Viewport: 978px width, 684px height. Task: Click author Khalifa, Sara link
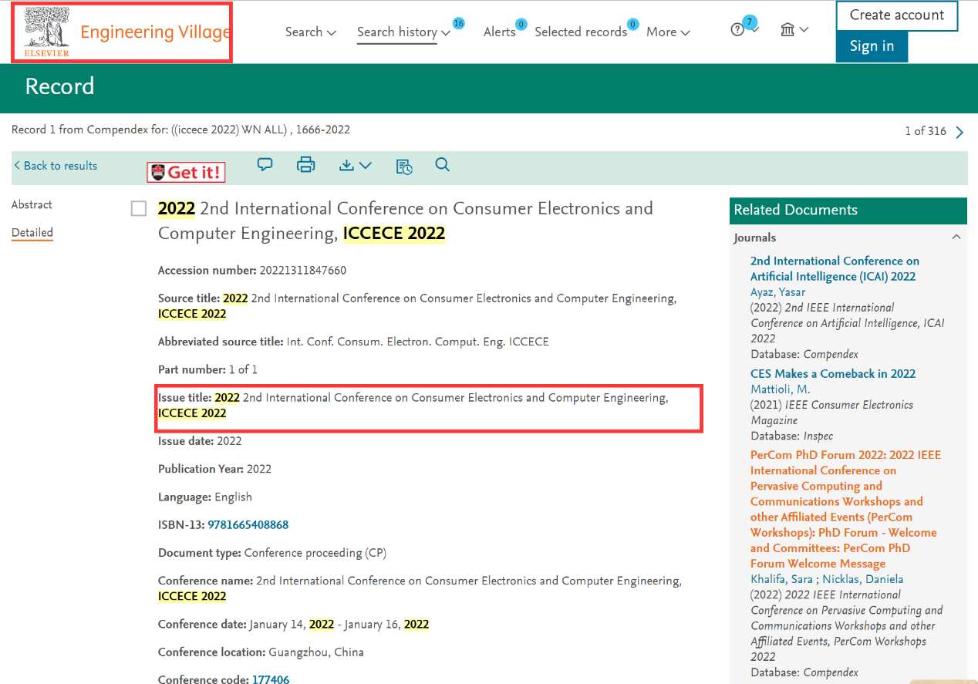click(783, 578)
